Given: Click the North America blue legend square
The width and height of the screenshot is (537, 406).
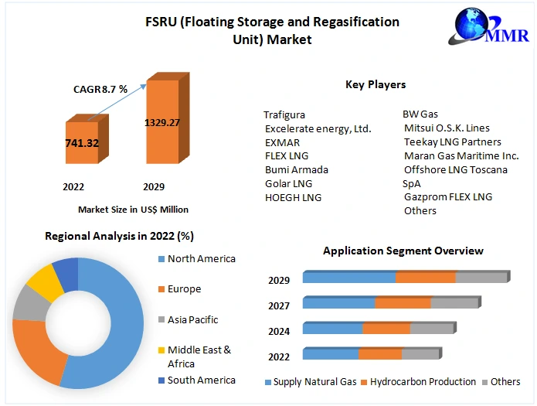Looking at the screenshot, I should (161, 259).
